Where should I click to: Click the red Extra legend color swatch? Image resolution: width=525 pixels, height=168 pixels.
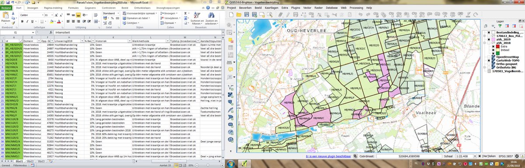click(x=497, y=46)
